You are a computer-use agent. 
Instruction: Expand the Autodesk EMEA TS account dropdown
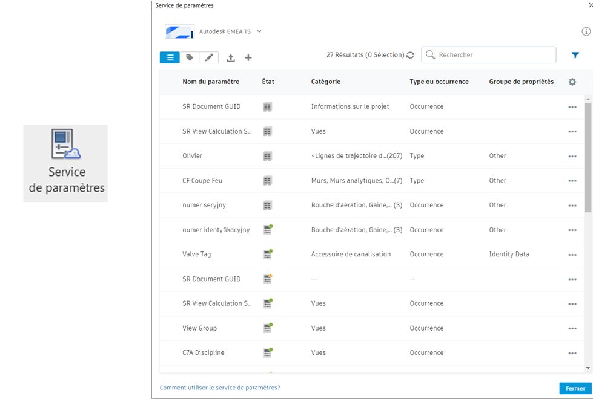point(259,31)
